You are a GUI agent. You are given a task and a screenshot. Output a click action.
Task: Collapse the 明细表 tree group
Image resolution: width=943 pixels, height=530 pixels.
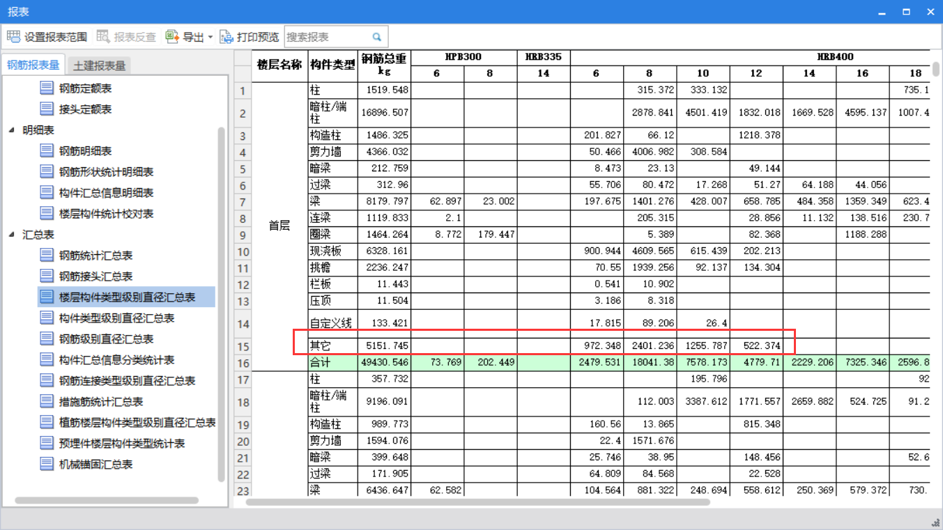click(x=11, y=130)
